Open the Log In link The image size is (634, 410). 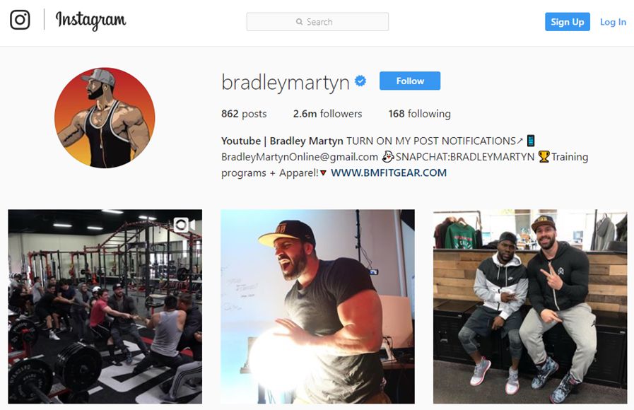(613, 22)
